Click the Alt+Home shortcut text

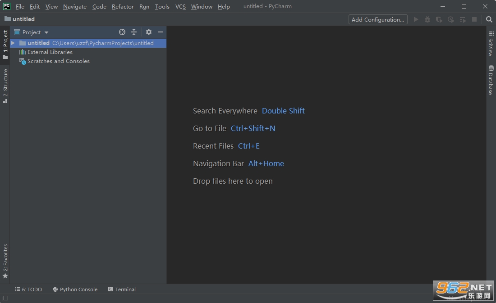coord(266,163)
